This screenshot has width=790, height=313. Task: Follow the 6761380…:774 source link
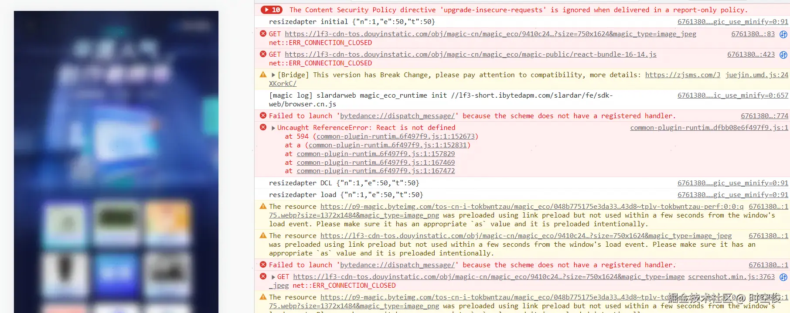(x=764, y=116)
